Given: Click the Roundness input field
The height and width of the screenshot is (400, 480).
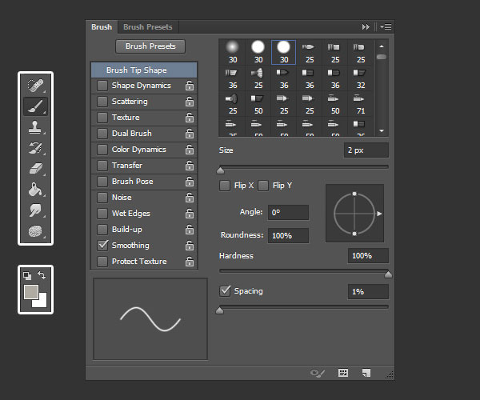Looking at the screenshot, I should click(x=288, y=236).
